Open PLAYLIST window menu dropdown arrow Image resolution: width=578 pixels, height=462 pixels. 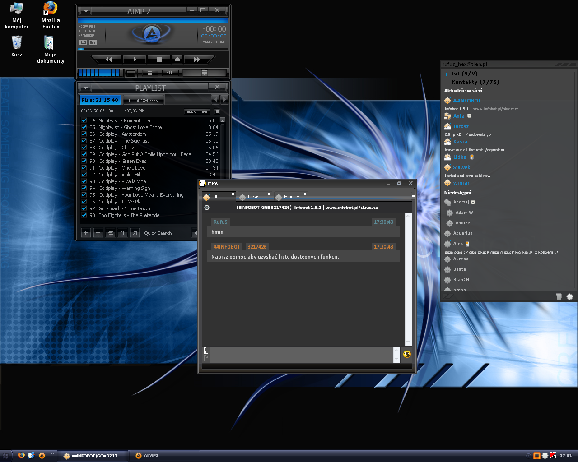pos(85,88)
